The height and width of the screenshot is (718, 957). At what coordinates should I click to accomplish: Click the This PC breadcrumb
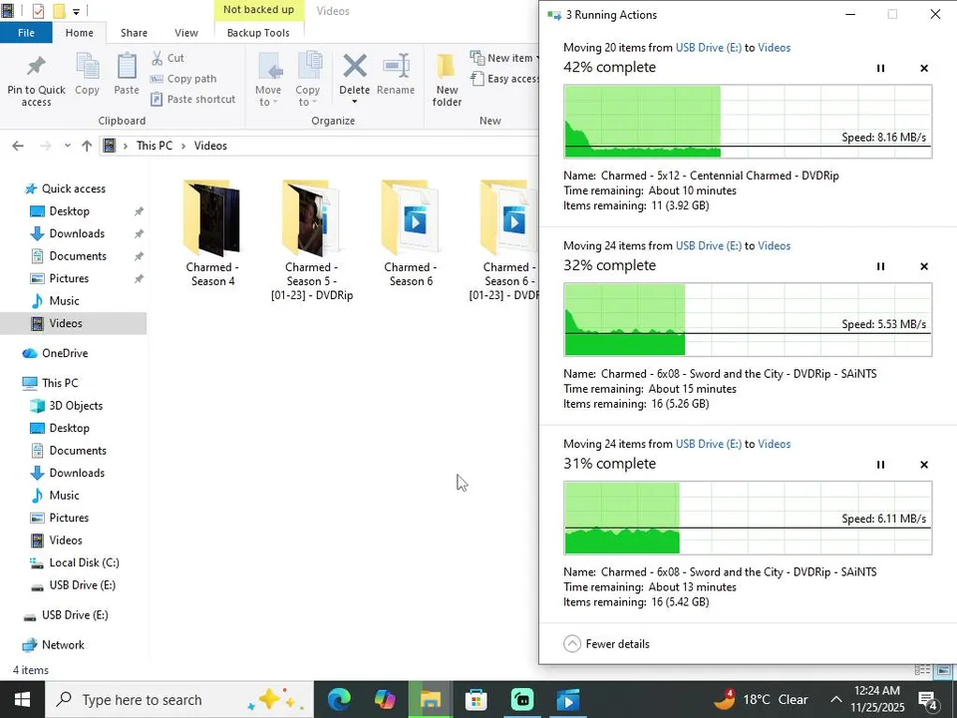[155, 146]
